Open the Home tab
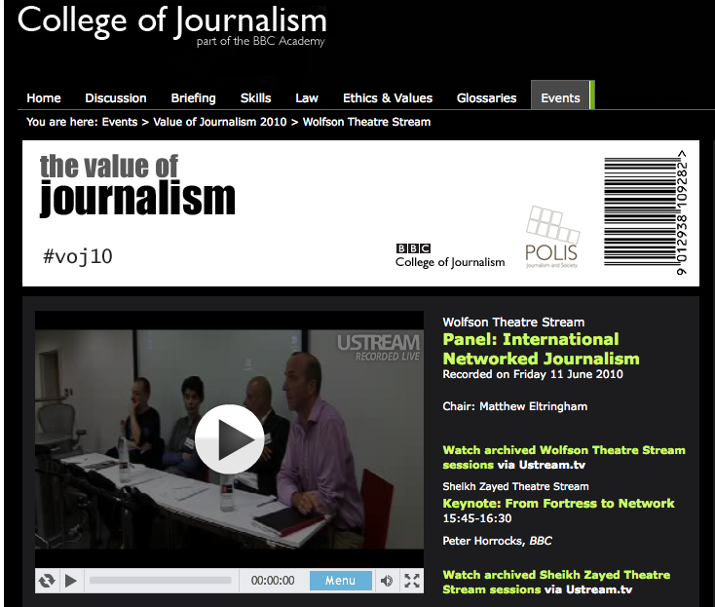This screenshot has height=607, width=715. (x=44, y=98)
